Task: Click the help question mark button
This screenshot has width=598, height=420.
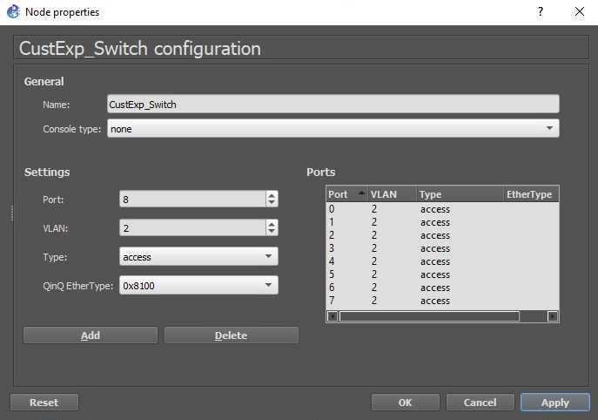Action: [541, 11]
